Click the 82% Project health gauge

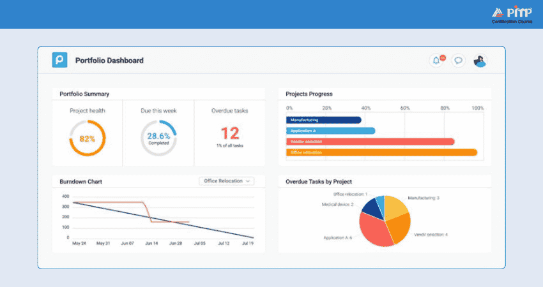coord(88,138)
